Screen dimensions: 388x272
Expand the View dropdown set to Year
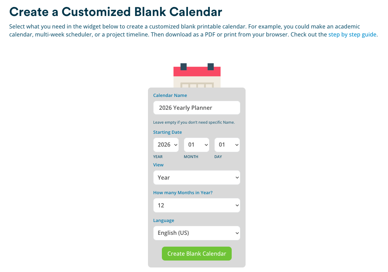tap(197, 178)
